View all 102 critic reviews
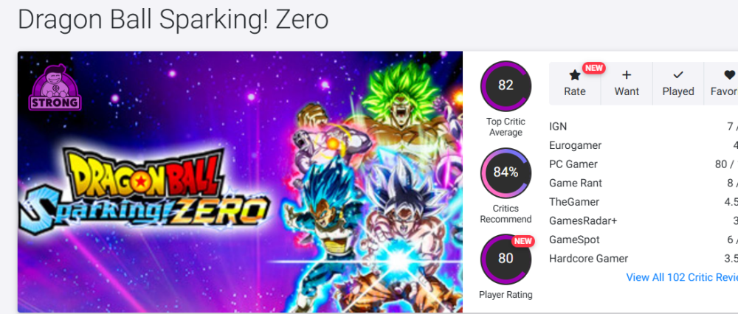738x314 pixels. click(x=681, y=277)
